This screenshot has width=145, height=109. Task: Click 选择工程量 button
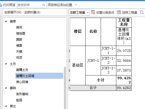[127, 12]
